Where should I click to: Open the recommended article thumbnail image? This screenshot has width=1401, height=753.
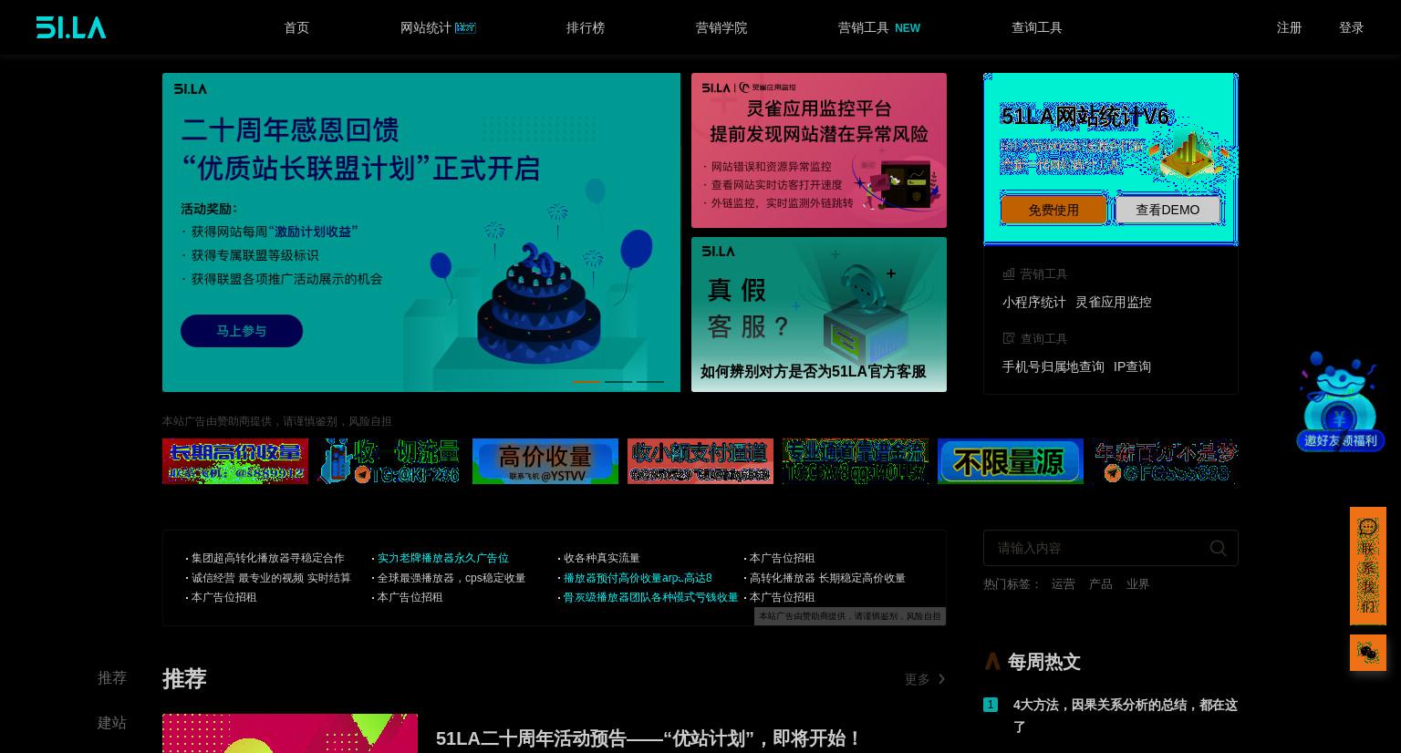[290, 734]
